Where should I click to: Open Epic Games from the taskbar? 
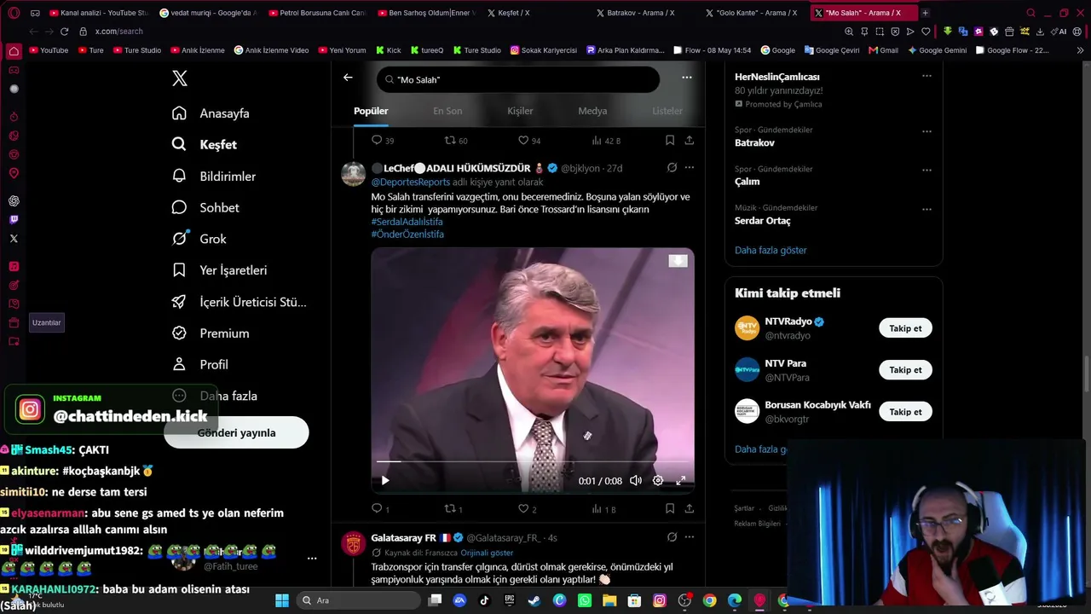pyautogui.click(x=510, y=600)
